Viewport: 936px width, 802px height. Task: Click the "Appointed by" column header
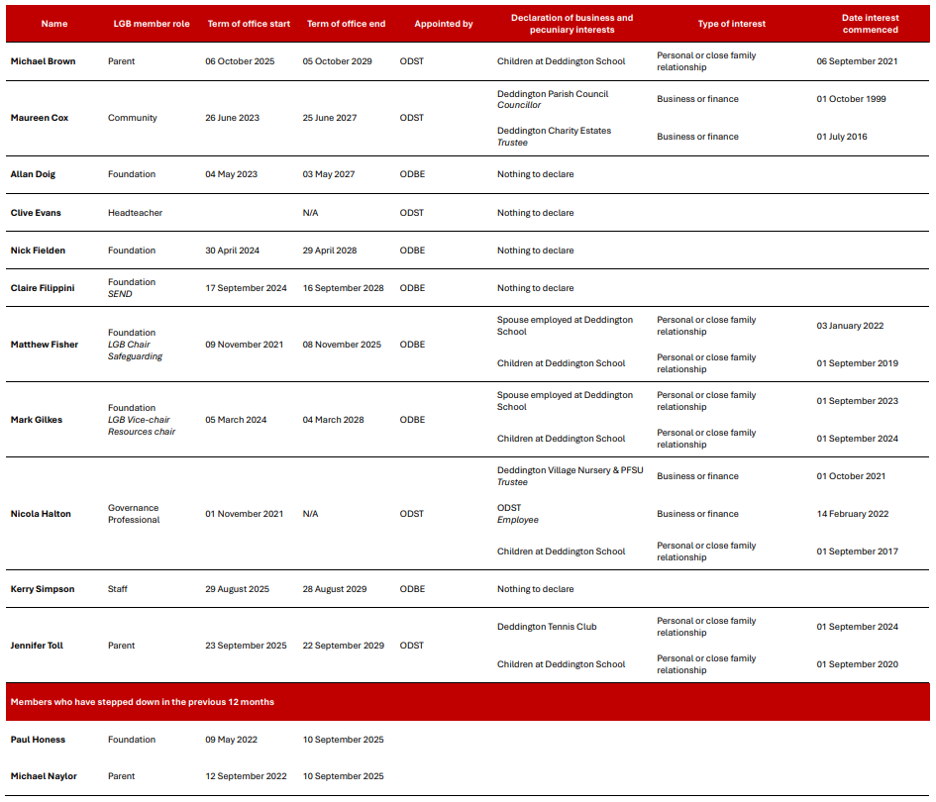click(443, 24)
